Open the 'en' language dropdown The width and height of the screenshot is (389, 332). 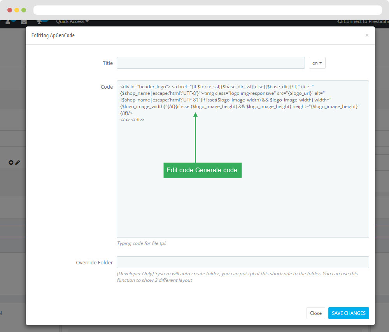click(317, 63)
